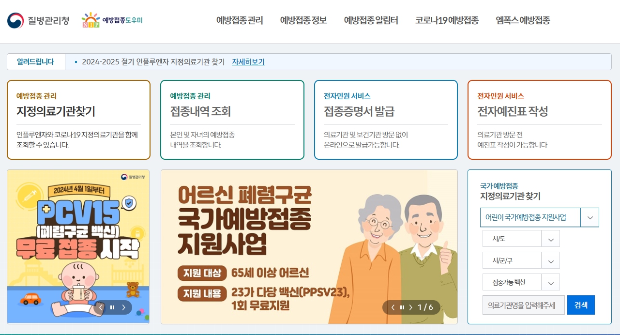Click the 예방접종도우미 mascot logo
The width and height of the screenshot is (620, 335).
111,20
